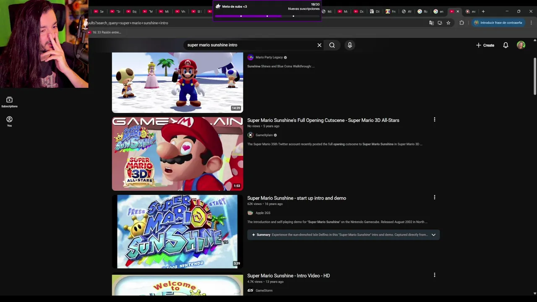Play the GameXplain 3D All-Stars thumbnail
This screenshot has height=302, width=537.
point(177,154)
